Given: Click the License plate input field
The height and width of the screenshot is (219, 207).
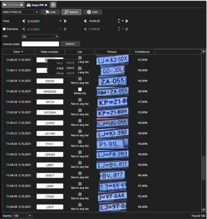Looking at the screenshot, I should pyautogui.click(x=40, y=44).
